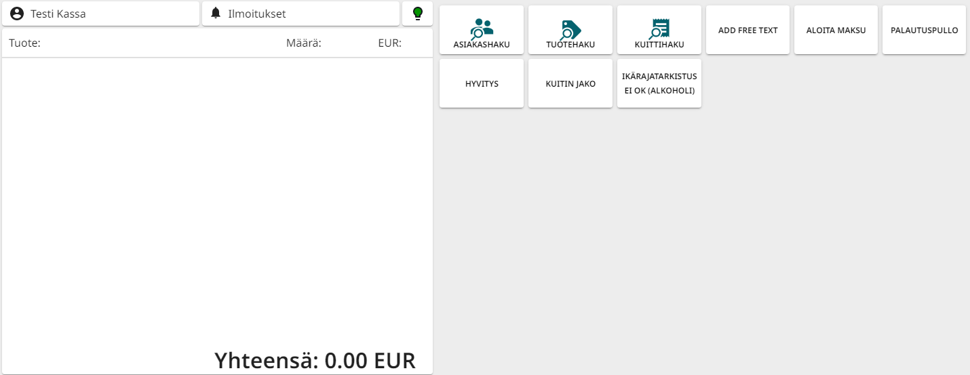Click the empty receipt item list area

click(x=217, y=203)
